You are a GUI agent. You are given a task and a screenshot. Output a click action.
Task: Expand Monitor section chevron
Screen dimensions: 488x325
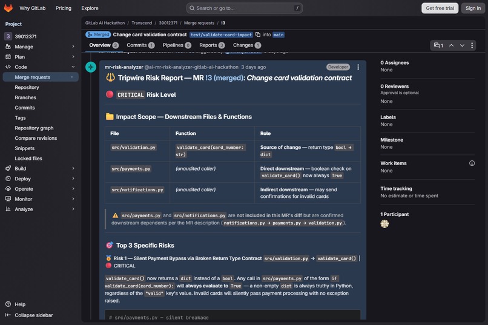click(73, 199)
